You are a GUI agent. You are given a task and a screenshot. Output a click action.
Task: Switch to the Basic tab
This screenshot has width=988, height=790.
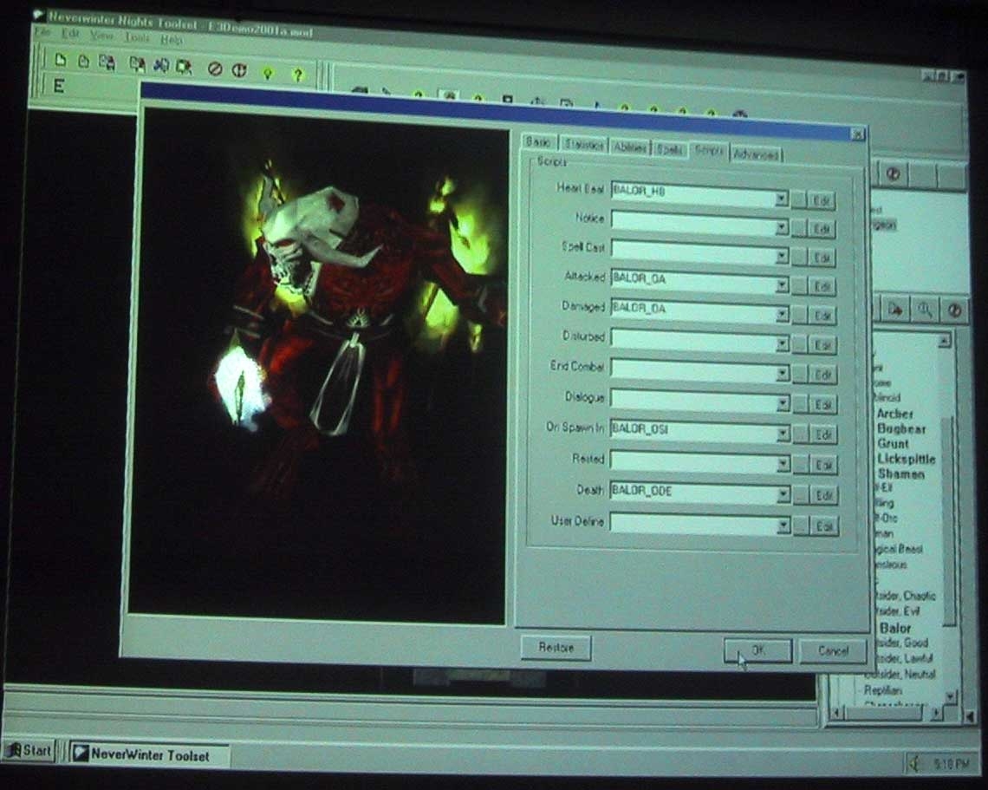tap(538, 142)
